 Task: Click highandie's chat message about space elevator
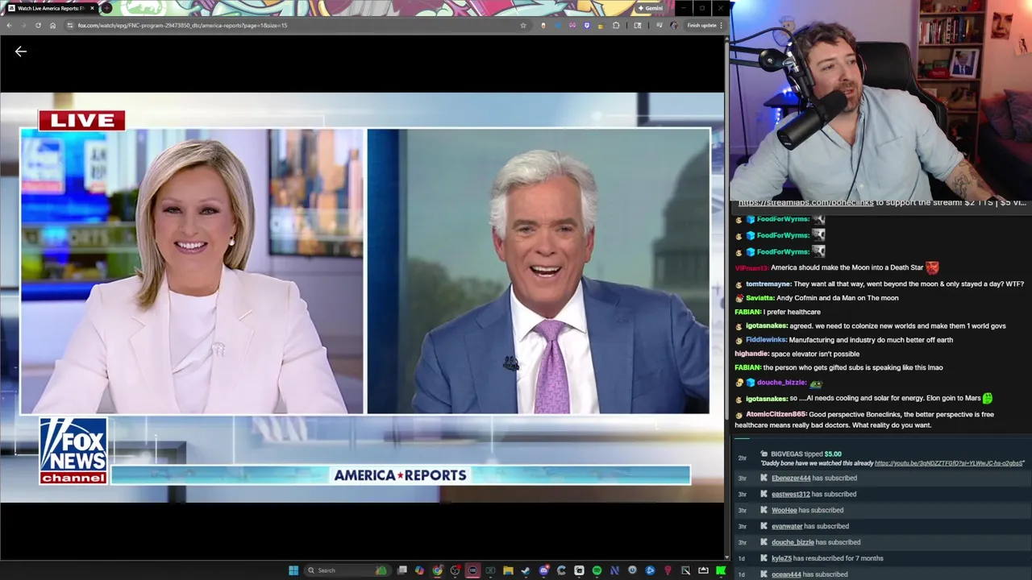point(815,354)
